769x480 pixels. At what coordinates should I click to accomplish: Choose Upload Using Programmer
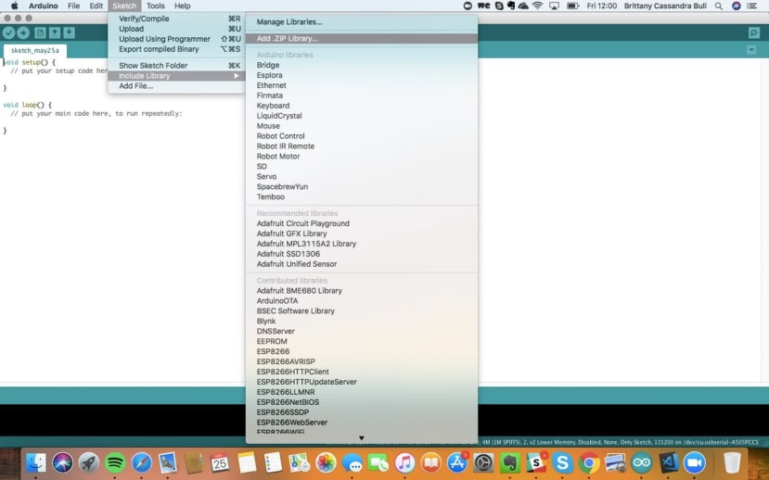pos(176,39)
